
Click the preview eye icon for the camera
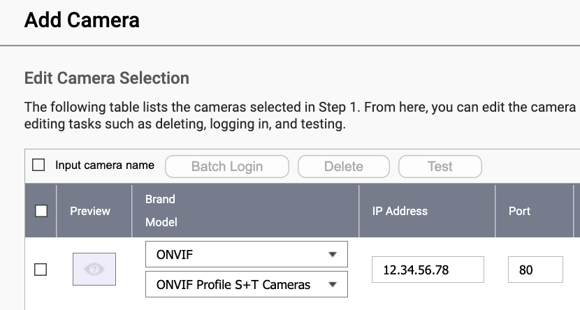pos(94,270)
